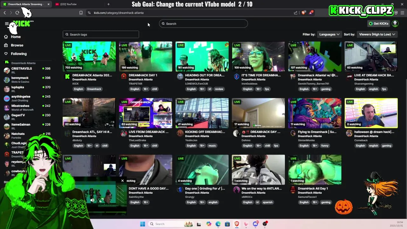Open CRISTRAVELS channel in sidebar
This screenshot has height=229, width=407.
27,70
